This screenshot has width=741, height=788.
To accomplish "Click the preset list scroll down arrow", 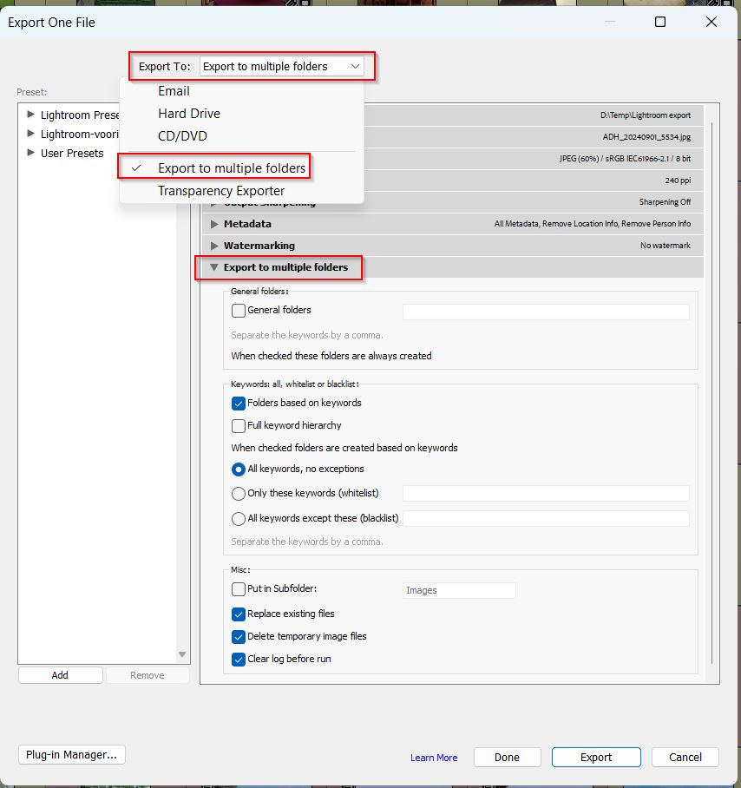I will pyautogui.click(x=182, y=654).
